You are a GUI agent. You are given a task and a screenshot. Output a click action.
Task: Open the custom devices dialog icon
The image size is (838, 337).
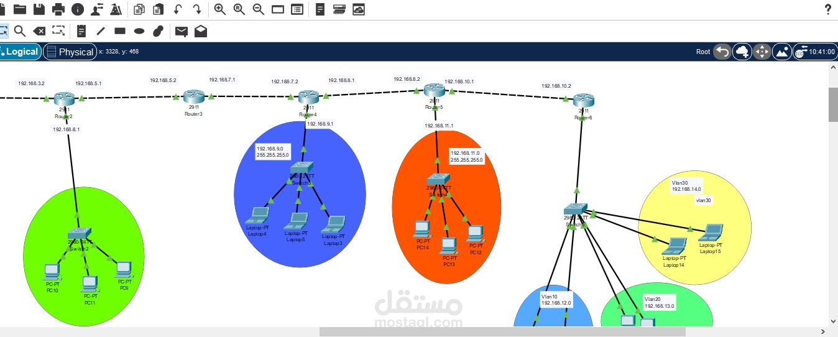297,9
